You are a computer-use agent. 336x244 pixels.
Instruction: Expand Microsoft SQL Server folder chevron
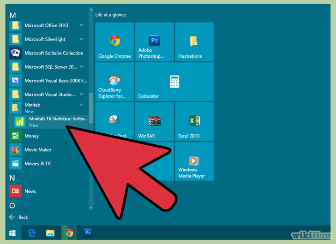click(x=82, y=66)
